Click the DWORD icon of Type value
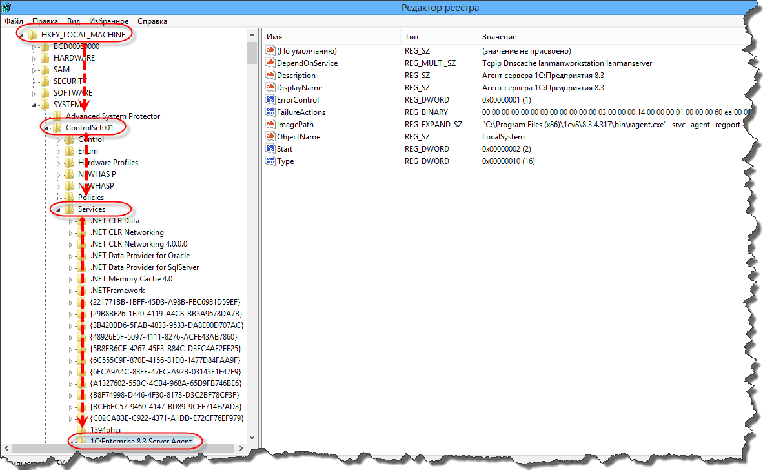This screenshot has width=763, height=470. coord(270,161)
